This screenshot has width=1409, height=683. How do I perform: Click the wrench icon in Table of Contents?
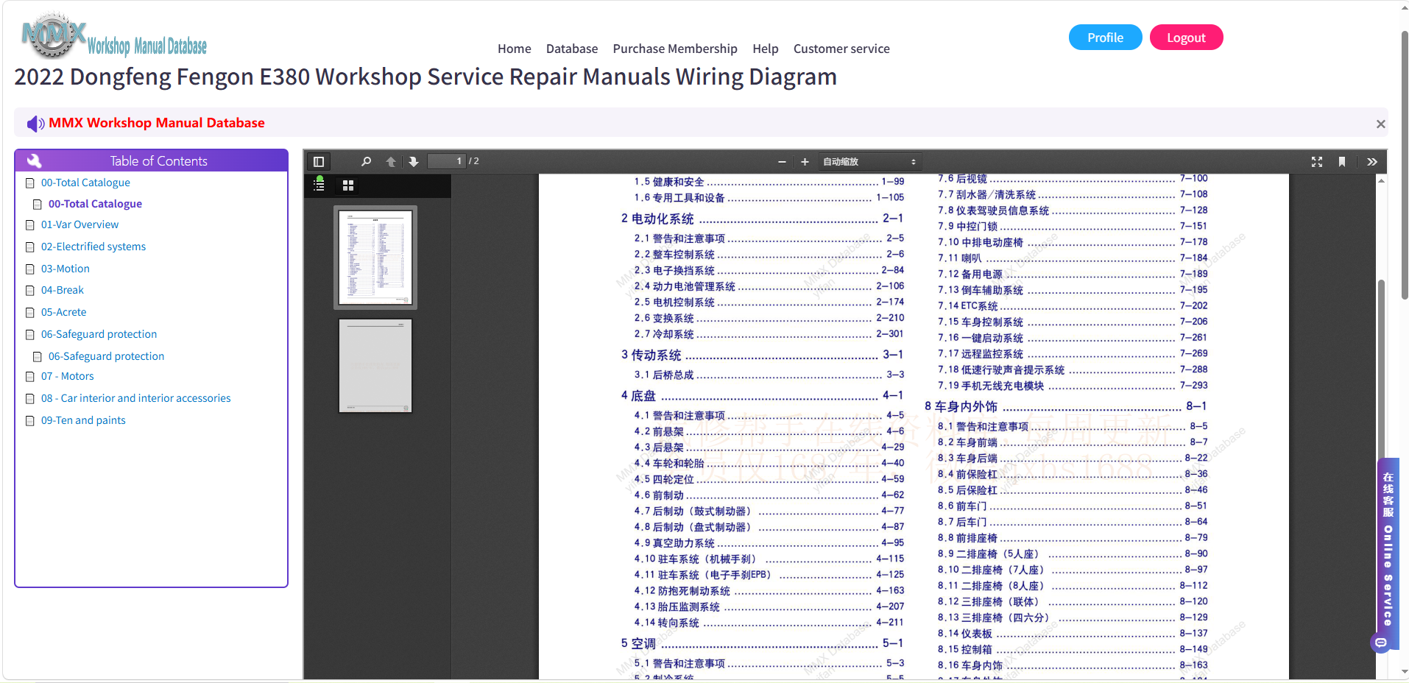pos(34,160)
